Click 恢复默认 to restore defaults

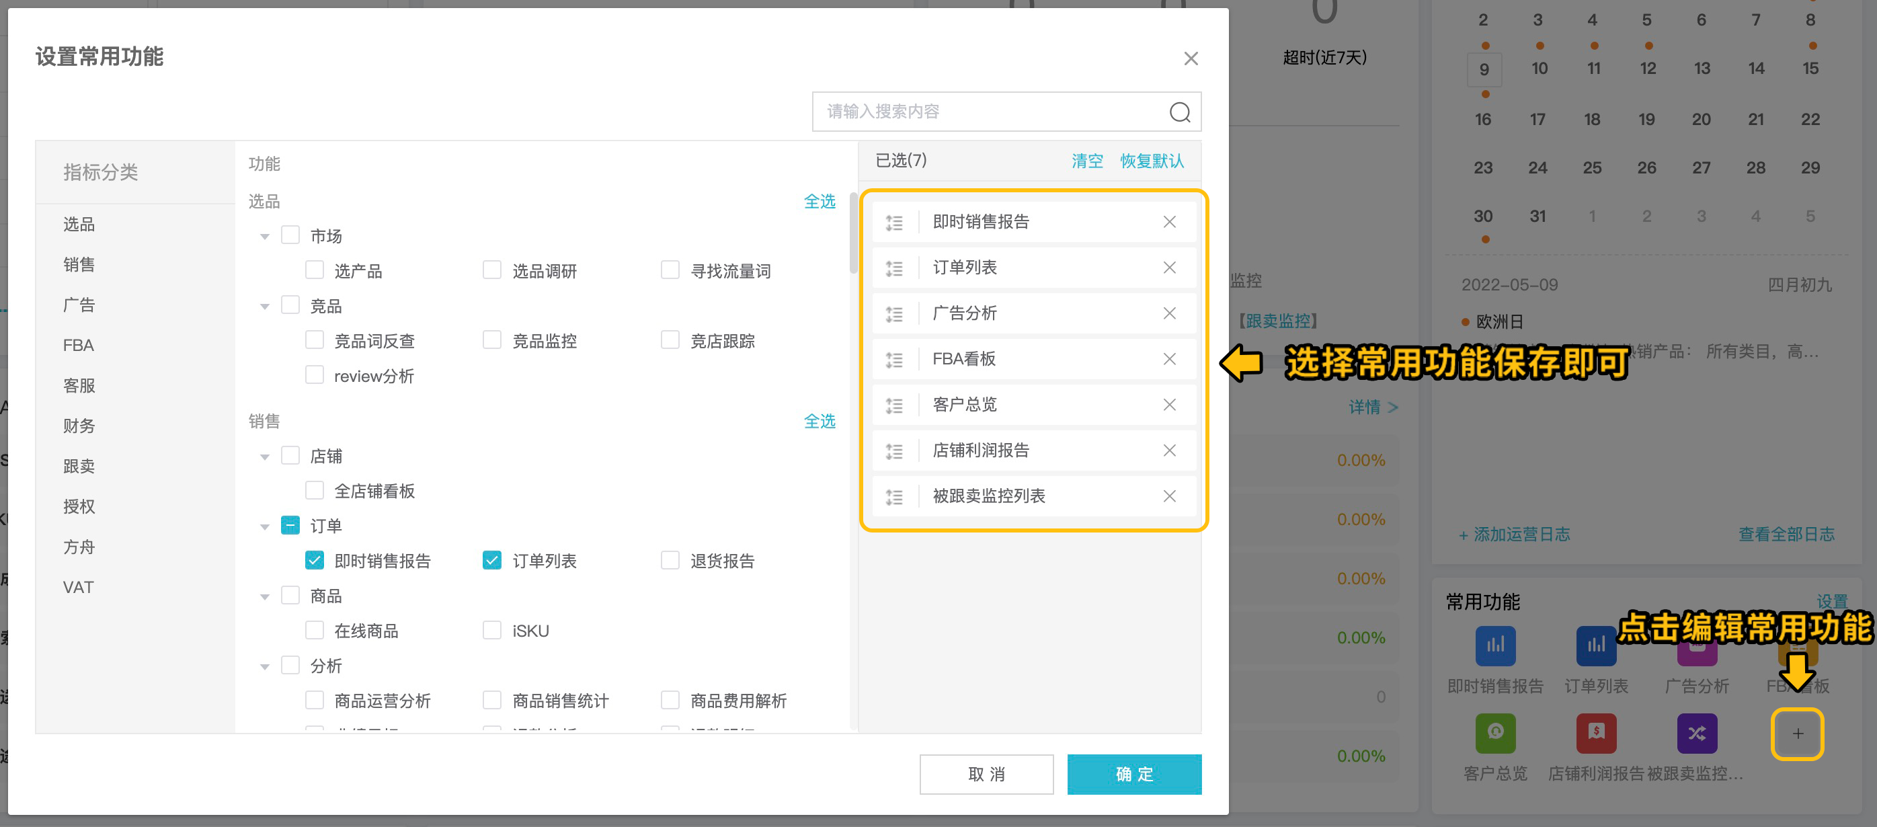pyautogui.click(x=1151, y=160)
